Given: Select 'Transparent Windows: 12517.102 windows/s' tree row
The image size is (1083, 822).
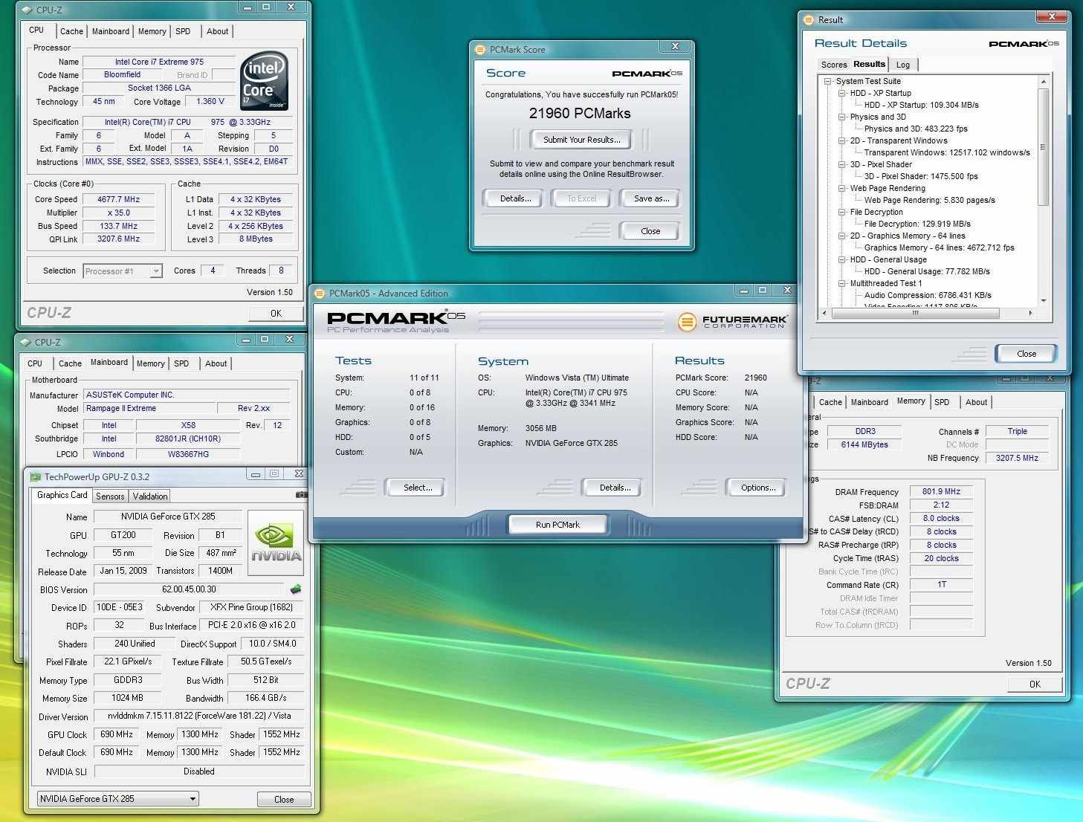Looking at the screenshot, I should click(947, 152).
